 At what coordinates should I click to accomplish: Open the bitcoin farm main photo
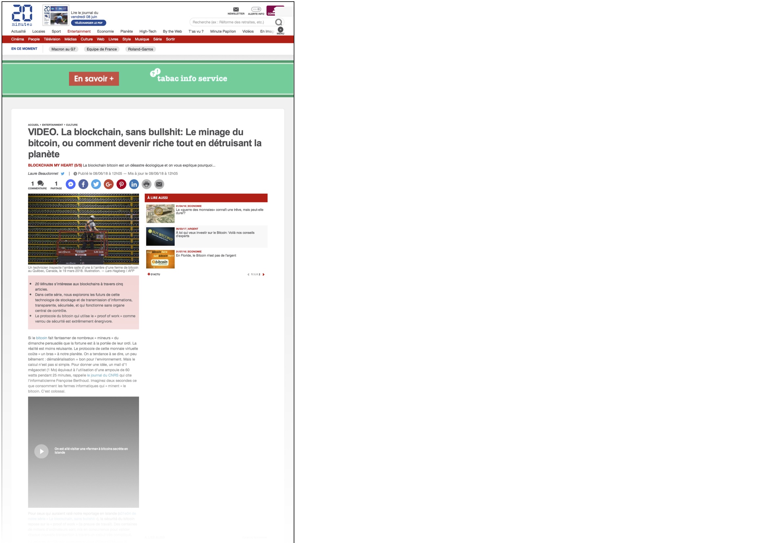[x=83, y=229]
